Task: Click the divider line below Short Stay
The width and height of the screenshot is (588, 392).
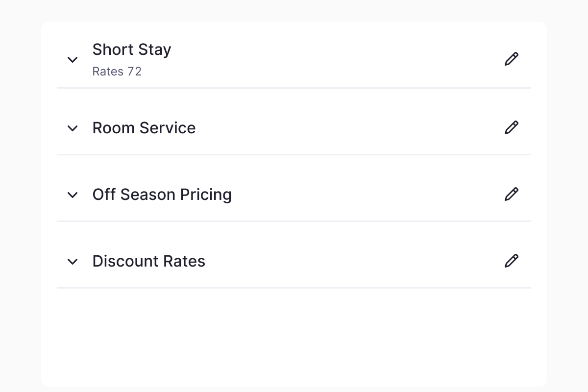Action: 294,88
